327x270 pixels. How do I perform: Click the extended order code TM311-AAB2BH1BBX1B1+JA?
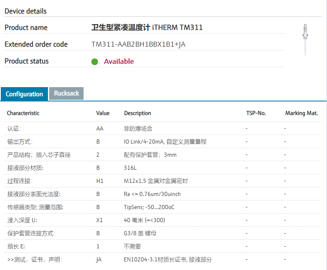(139, 44)
